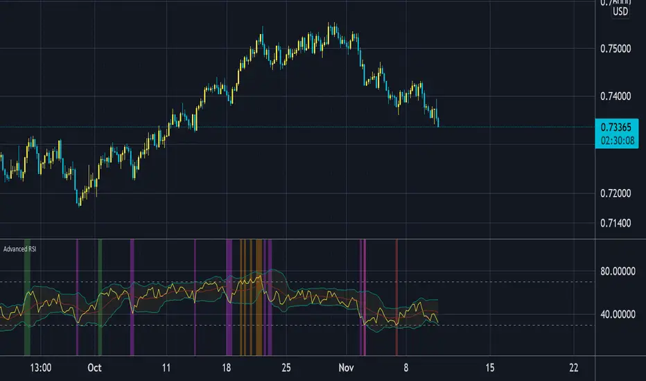Click the red vertical RSI signal bar
The image size is (646, 381).
point(396,297)
